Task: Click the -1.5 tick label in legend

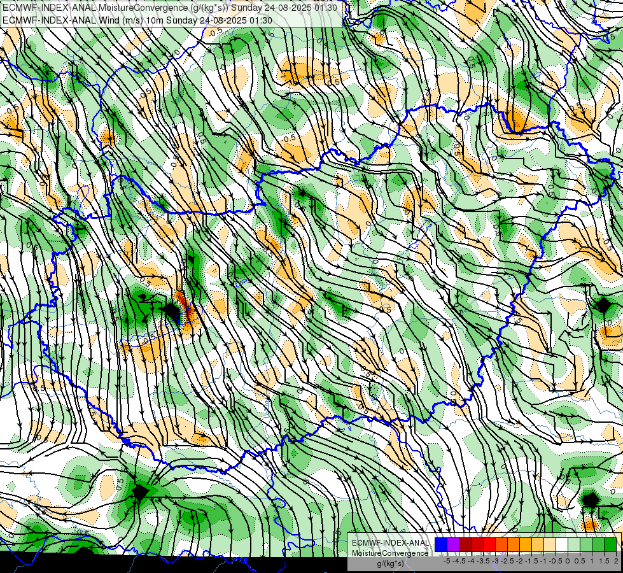Action: tap(531, 561)
